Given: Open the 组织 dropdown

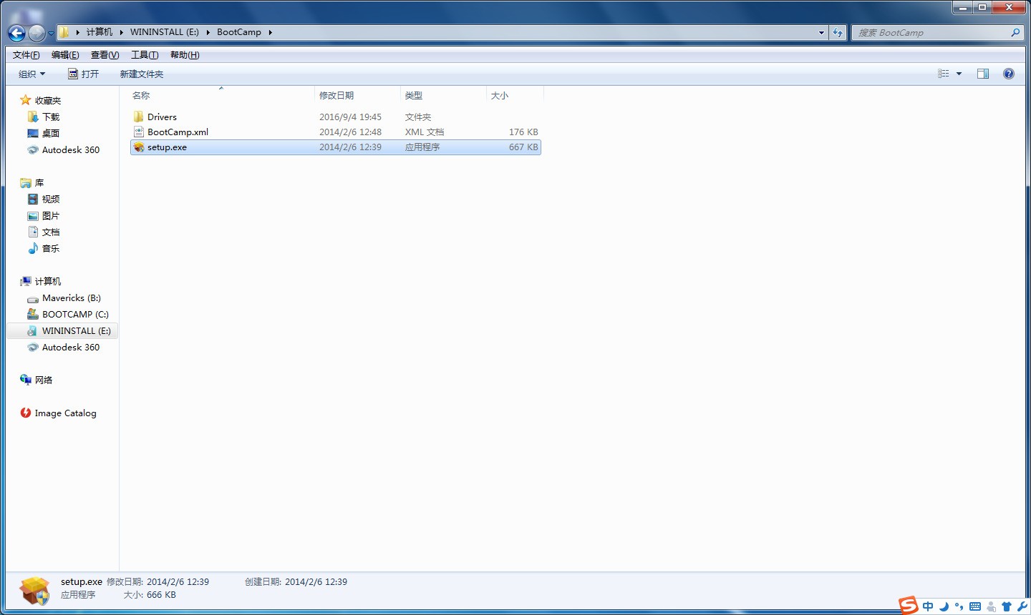Looking at the screenshot, I should coord(32,74).
